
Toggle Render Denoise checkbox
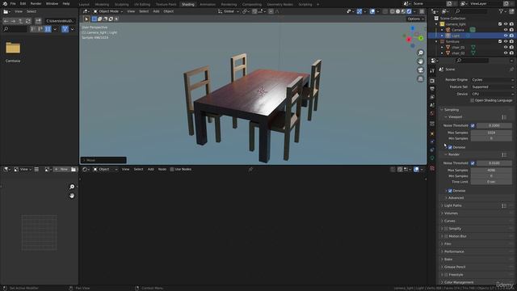click(x=450, y=191)
